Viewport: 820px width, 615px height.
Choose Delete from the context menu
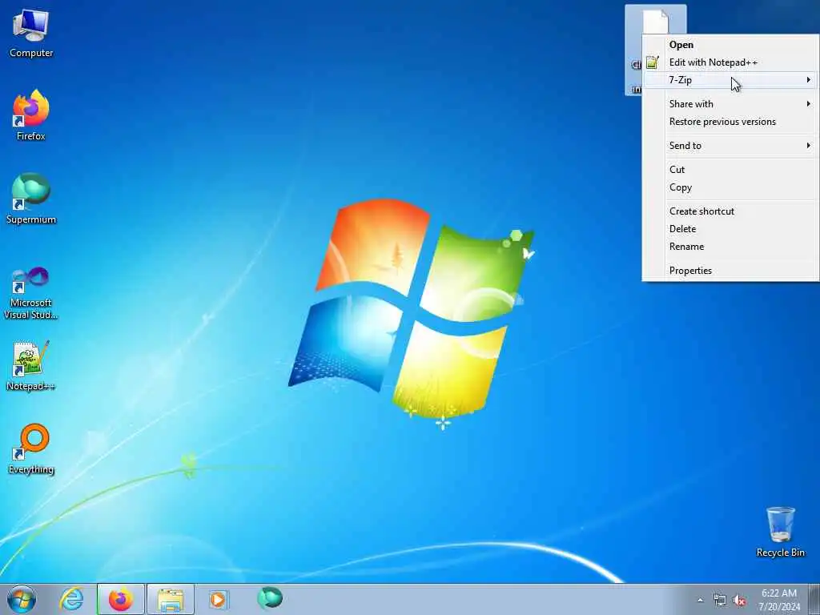tap(730, 229)
